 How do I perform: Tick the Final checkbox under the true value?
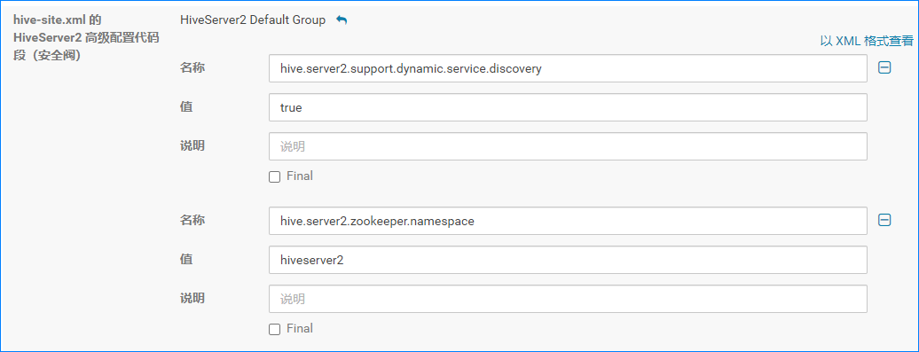coord(274,176)
